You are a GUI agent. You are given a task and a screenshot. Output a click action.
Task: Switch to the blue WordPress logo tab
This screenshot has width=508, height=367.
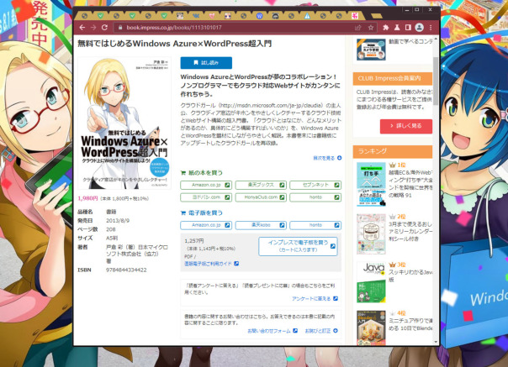pos(259,15)
